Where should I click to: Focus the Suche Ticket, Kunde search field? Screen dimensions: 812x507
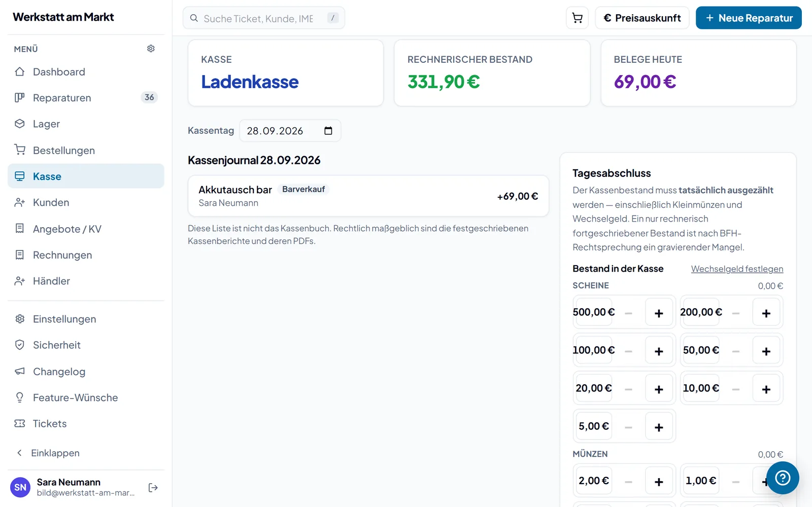point(264,18)
